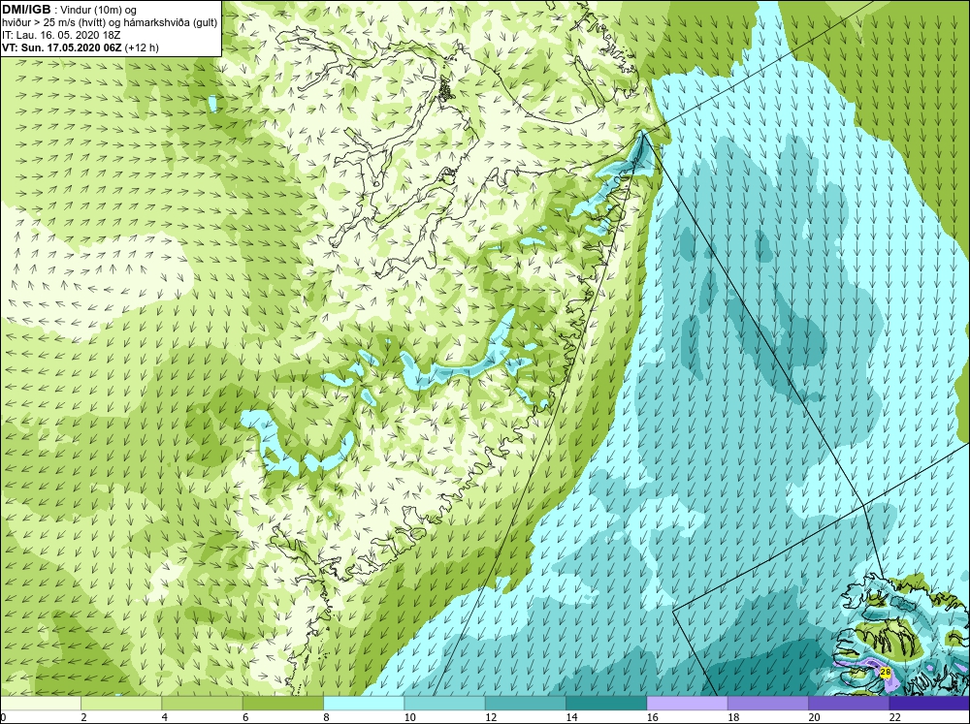Click the legend scale label '14'
This screenshot has height=724, width=970.
point(571,717)
